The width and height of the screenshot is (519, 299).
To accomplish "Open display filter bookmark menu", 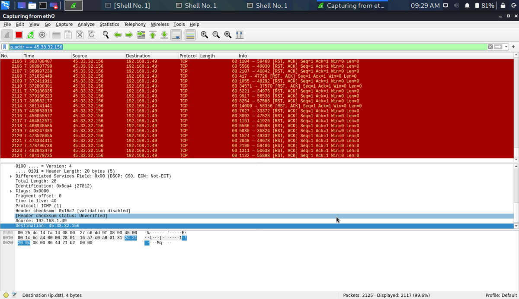I will [5, 47].
